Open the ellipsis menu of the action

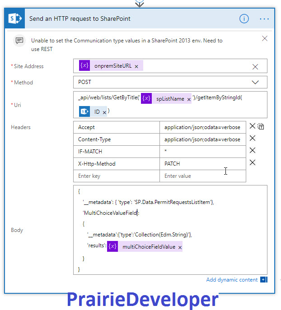pos(264,19)
